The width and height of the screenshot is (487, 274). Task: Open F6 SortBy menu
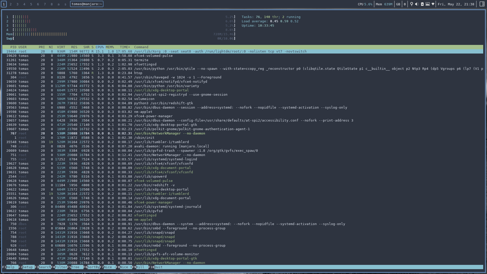(93, 267)
